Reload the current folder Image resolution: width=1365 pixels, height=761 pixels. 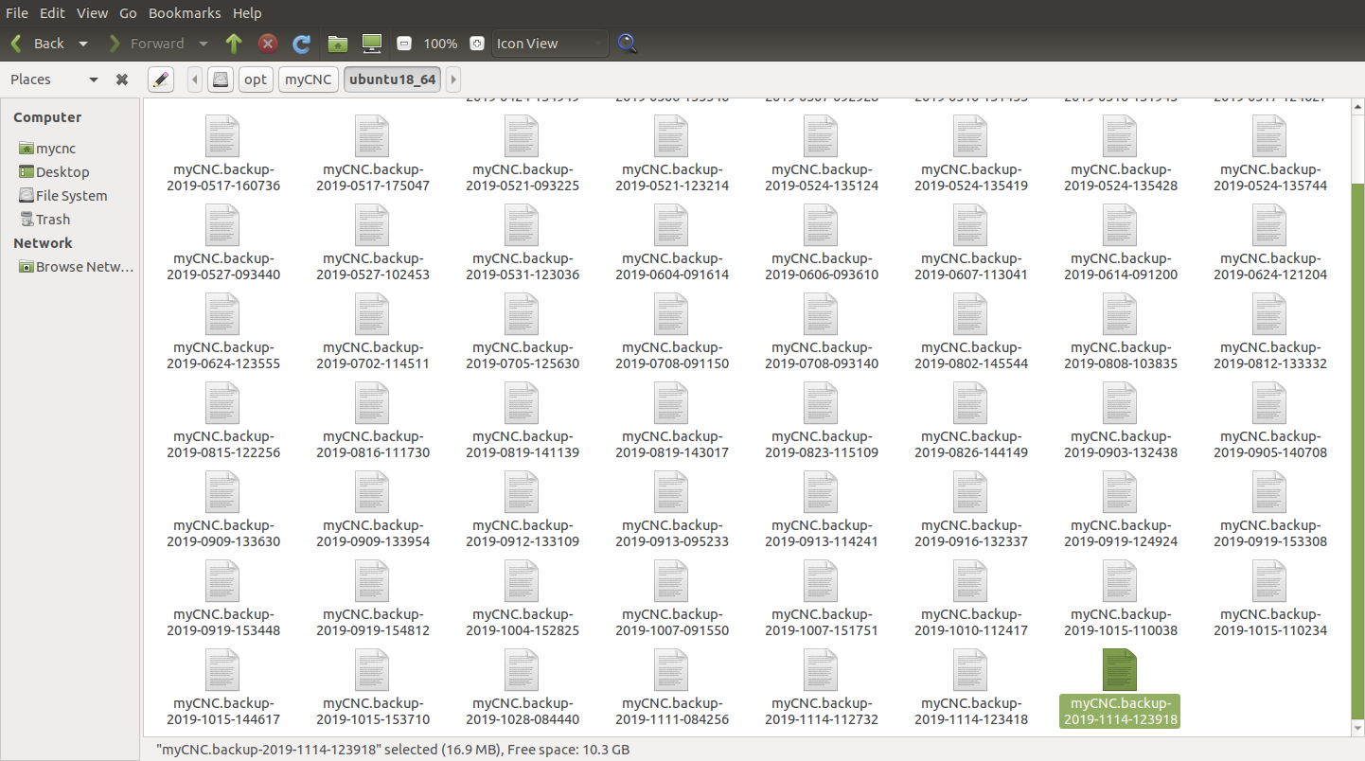pyautogui.click(x=302, y=44)
